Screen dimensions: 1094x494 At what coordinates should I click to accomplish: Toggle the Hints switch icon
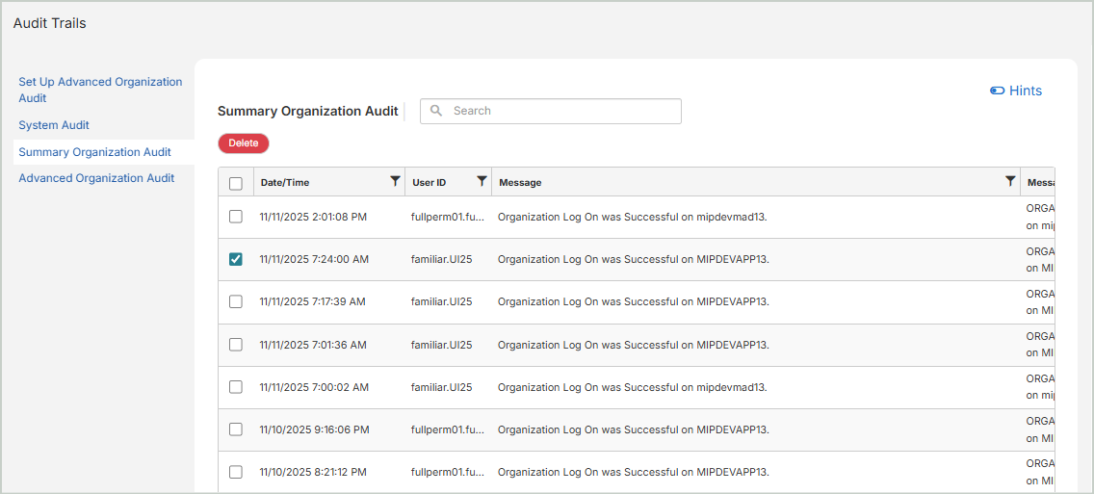coord(998,91)
